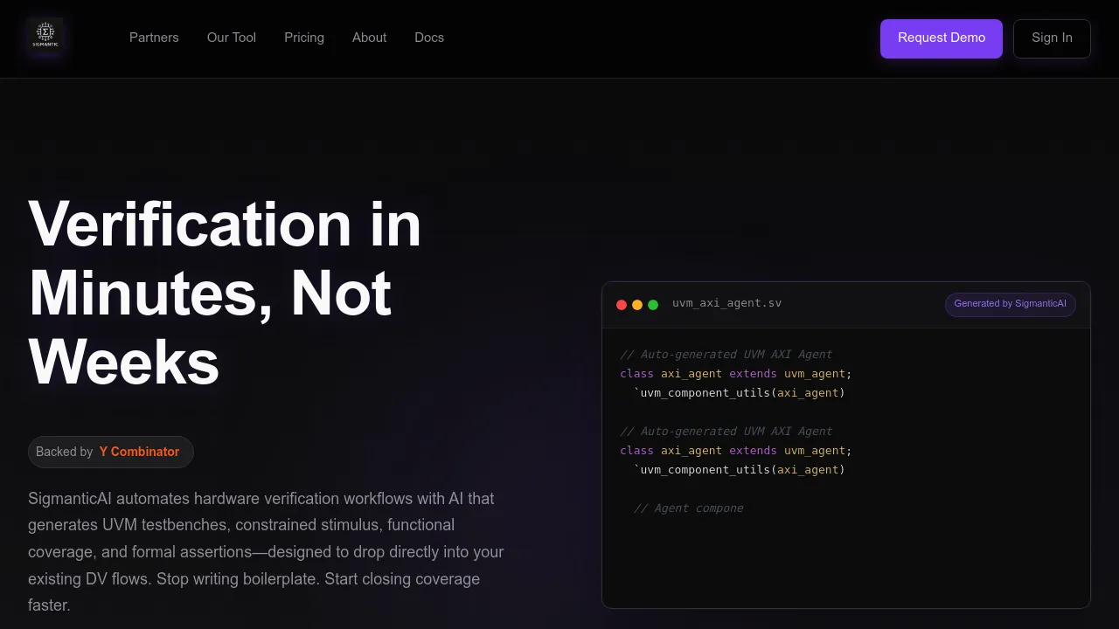This screenshot has height=629, width=1119.
Task: Open the Partners nav item
Action: point(154,38)
